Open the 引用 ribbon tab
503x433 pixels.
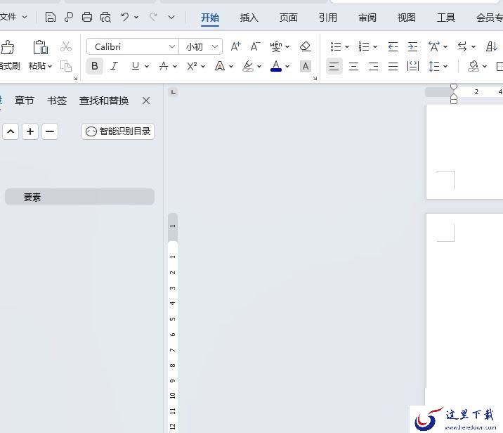click(x=328, y=18)
